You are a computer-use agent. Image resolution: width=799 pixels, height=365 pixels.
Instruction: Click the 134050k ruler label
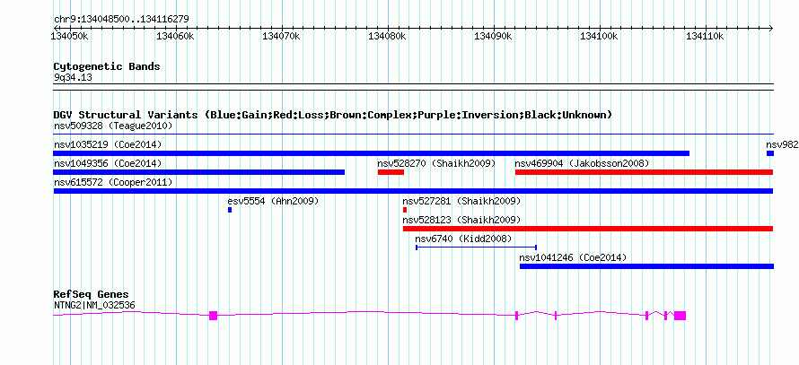71,36
